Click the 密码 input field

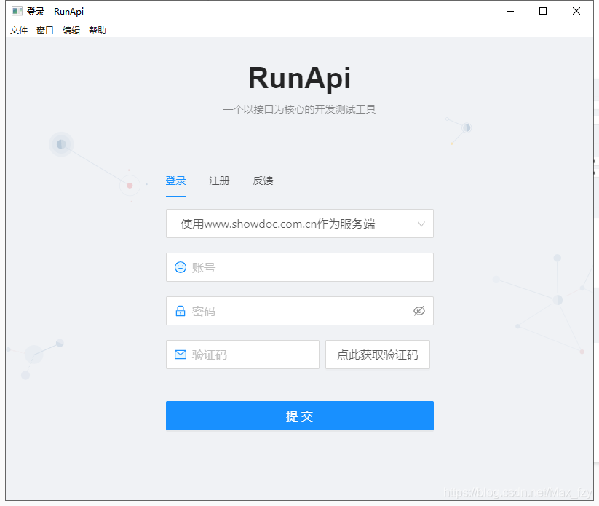coord(291,311)
